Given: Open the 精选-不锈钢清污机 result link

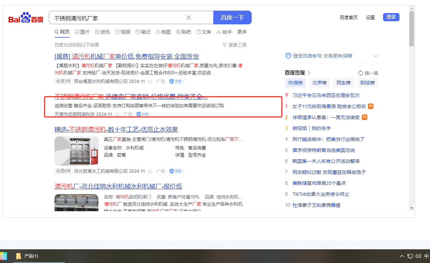Looking at the screenshot, I should tap(116, 129).
